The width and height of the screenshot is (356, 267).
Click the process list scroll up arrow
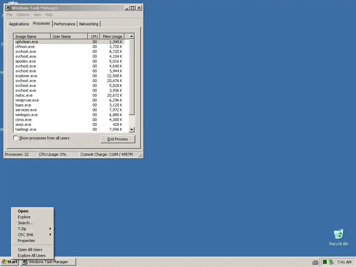pos(132,36)
